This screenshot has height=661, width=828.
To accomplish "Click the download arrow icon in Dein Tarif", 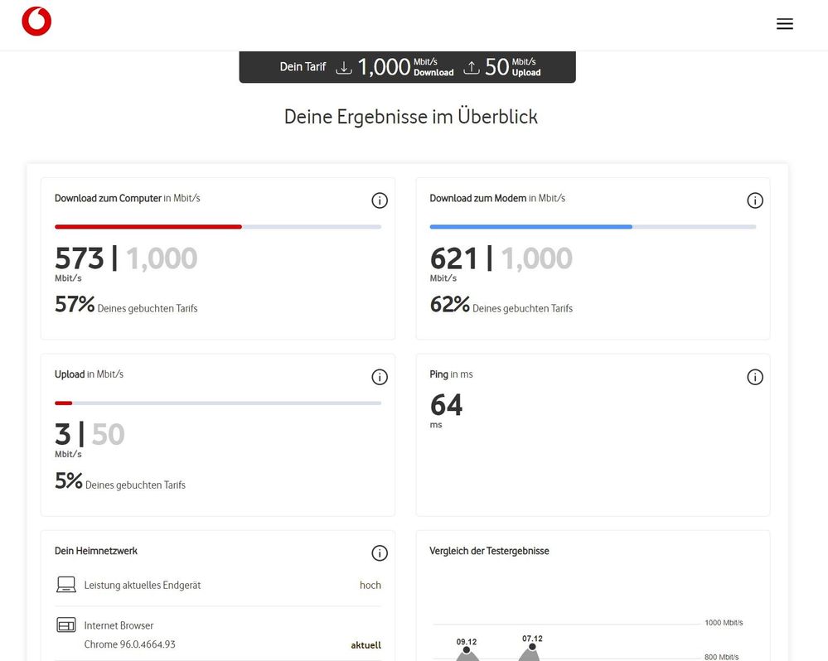I will point(344,68).
